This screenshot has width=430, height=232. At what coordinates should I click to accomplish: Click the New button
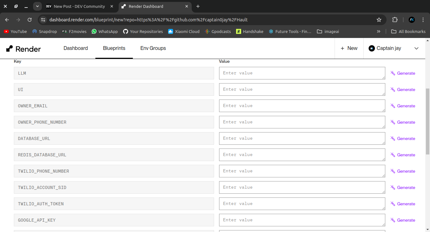(349, 48)
